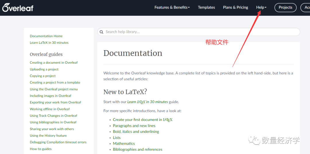Click italic Learn LaTeX in 30 minutes link
Screen dimensions: 310x154
(148, 102)
